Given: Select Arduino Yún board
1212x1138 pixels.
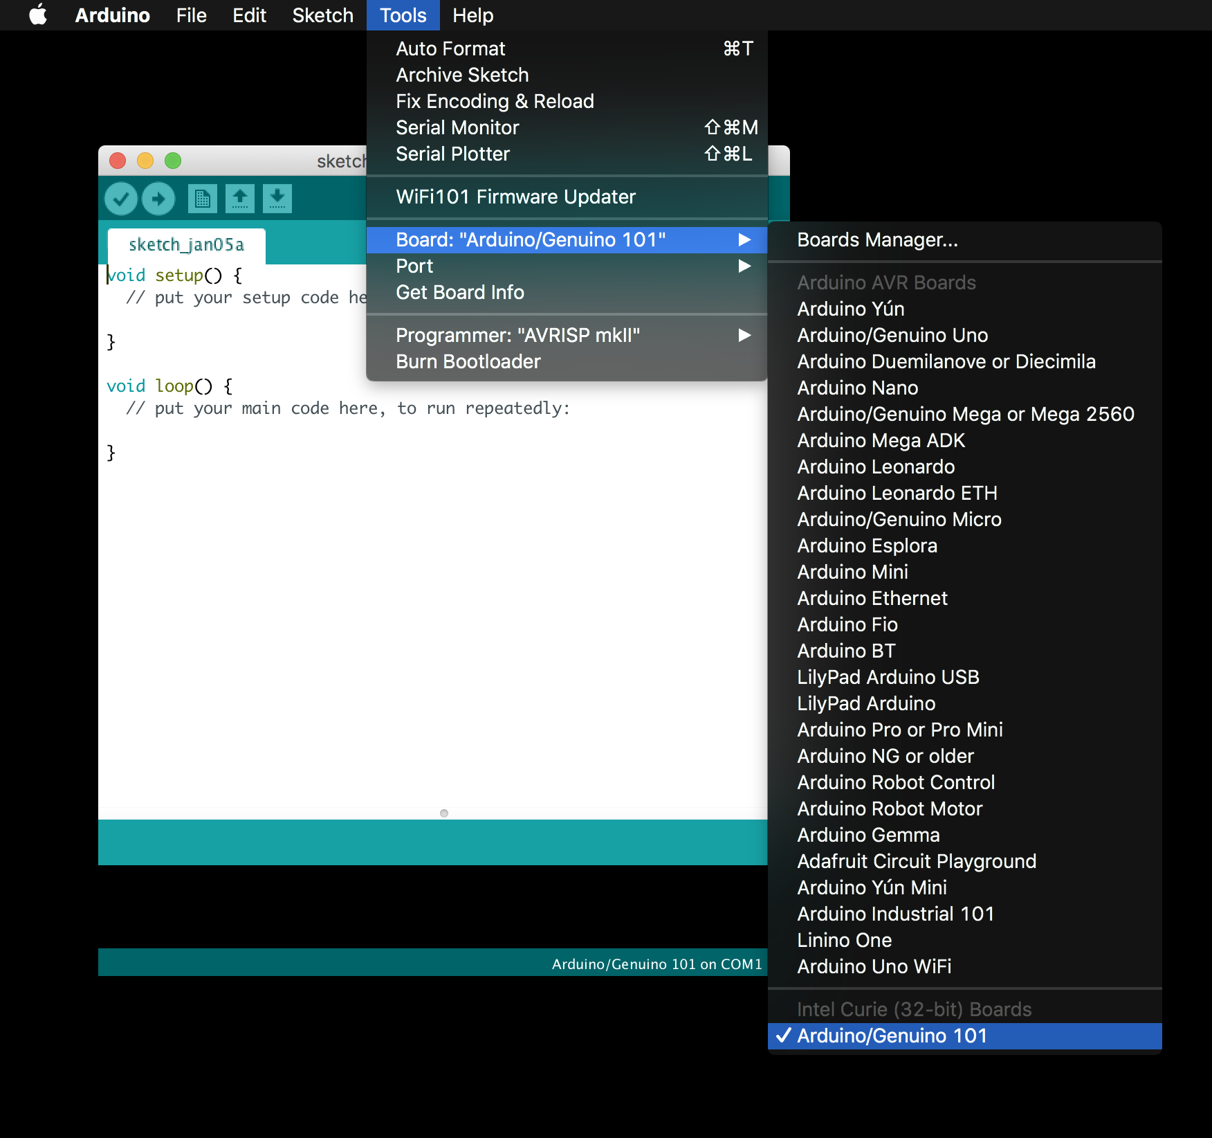Looking at the screenshot, I should coord(965,309).
